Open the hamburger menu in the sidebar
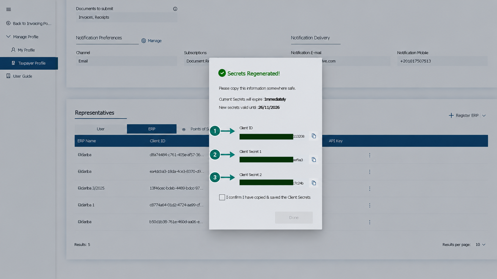This screenshot has width=497, height=279. (x=9, y=9)
